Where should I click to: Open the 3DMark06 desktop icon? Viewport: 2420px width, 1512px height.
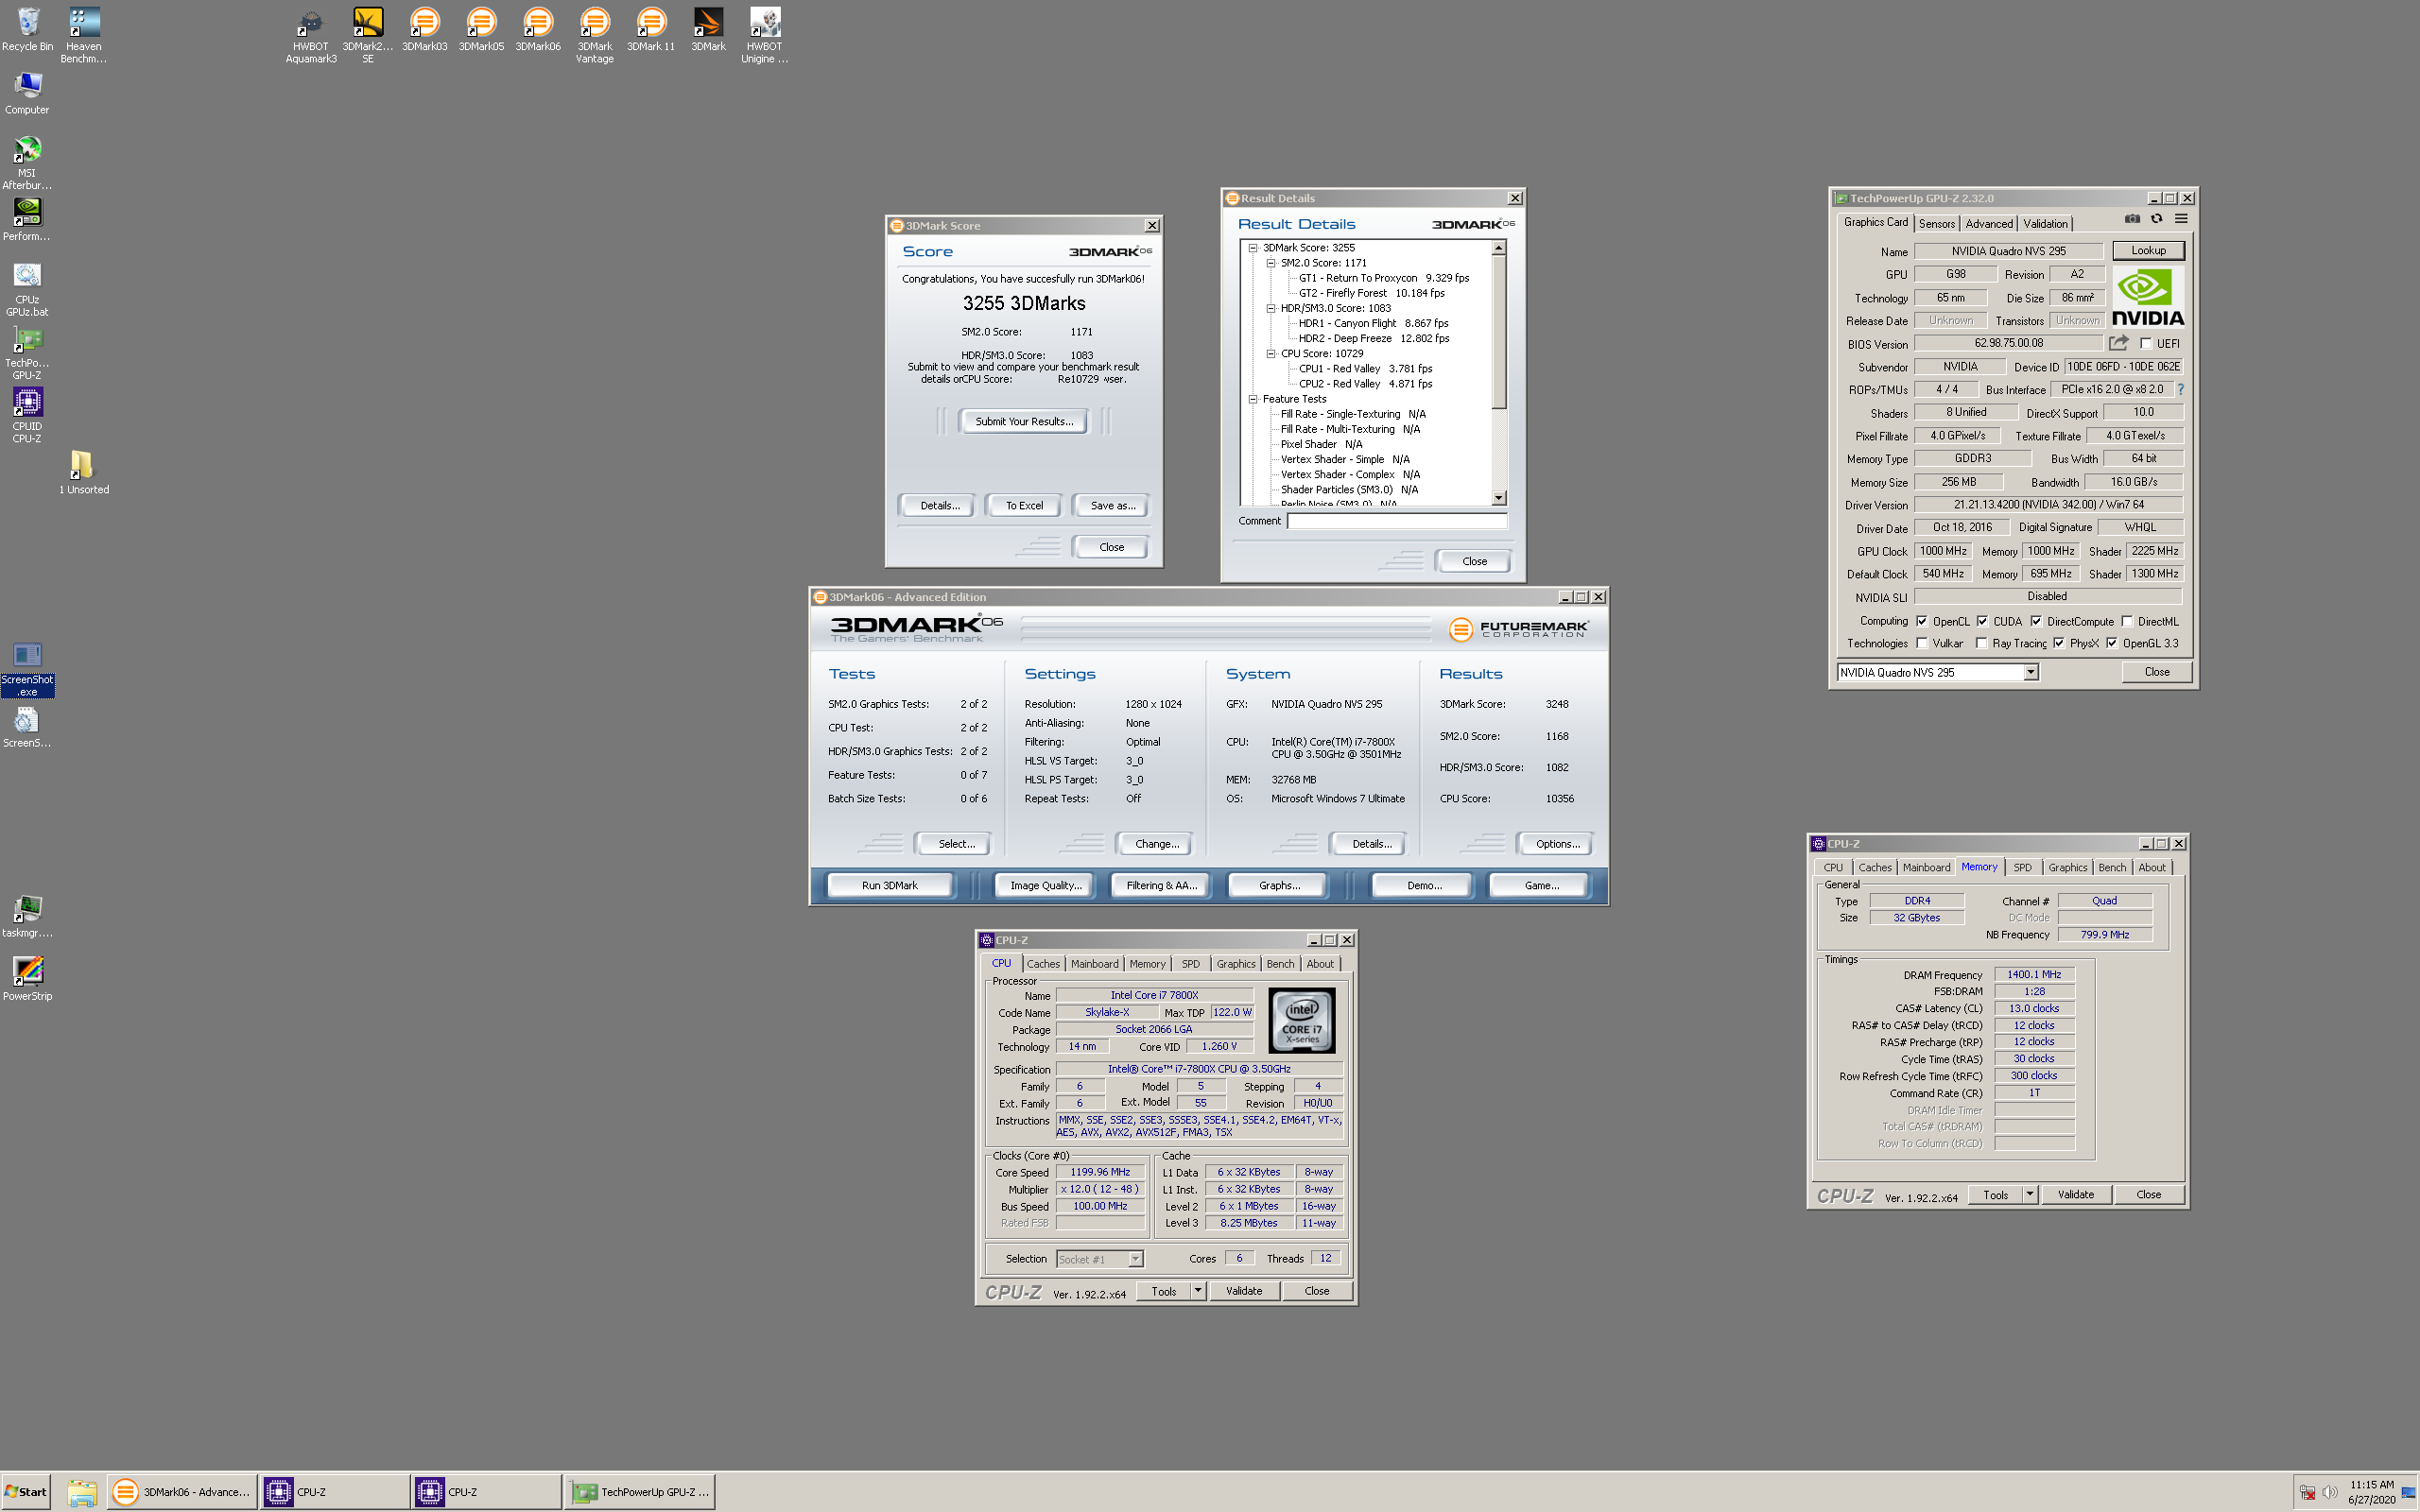(x=538, y=30)
